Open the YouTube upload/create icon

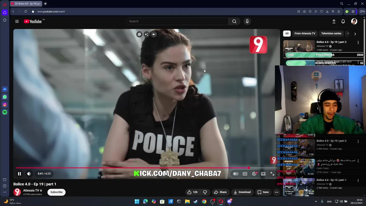pos(334,21)
